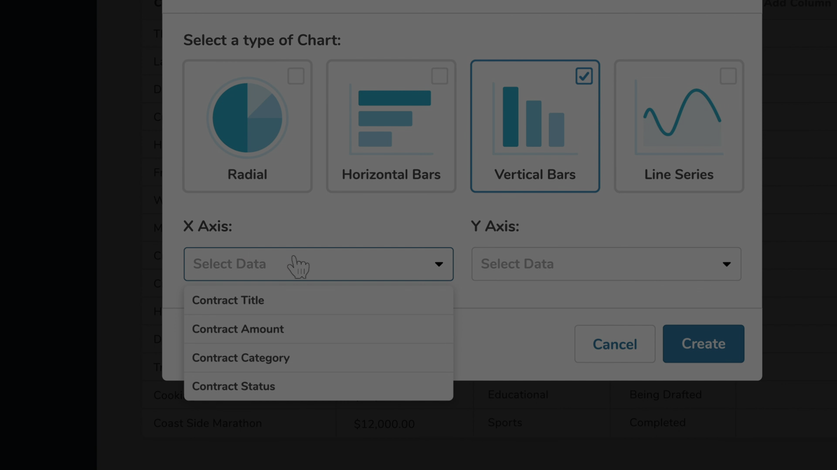
Task: Choose Contract Amount from the list
Action: point(238,329)
